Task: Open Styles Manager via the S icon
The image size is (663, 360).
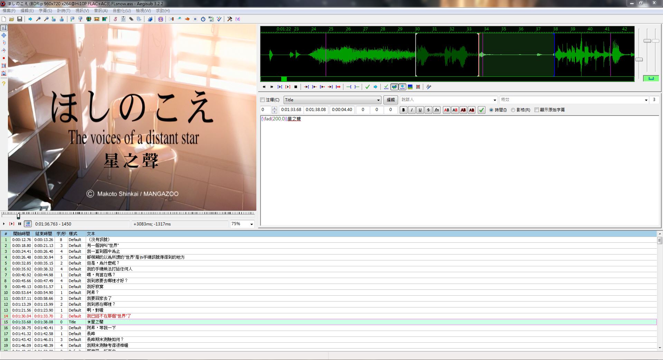Action: click(115, 19)
